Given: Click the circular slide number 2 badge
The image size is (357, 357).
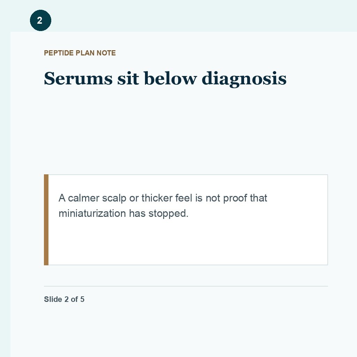Looking at the screenshot, I should tap(40, 20).
